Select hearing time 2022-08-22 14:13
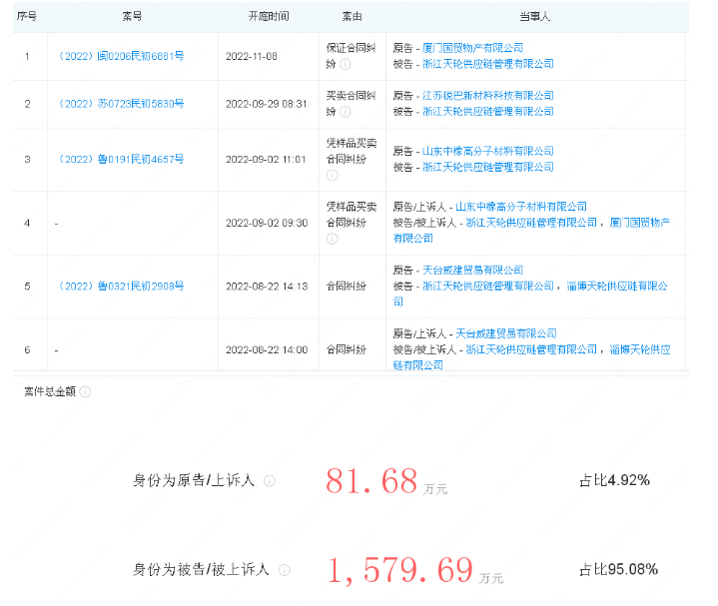718x606 pixels. click(x=267, y=287)
